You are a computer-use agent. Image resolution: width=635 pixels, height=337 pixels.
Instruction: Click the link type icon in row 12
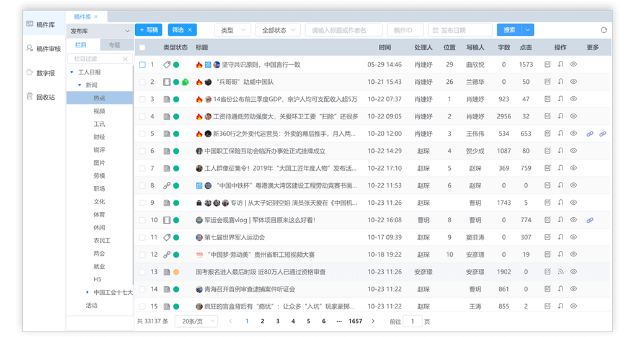click(x=166, y=254)
